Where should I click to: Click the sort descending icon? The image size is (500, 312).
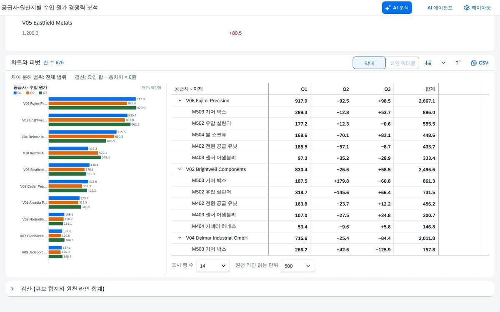(428, 63)
